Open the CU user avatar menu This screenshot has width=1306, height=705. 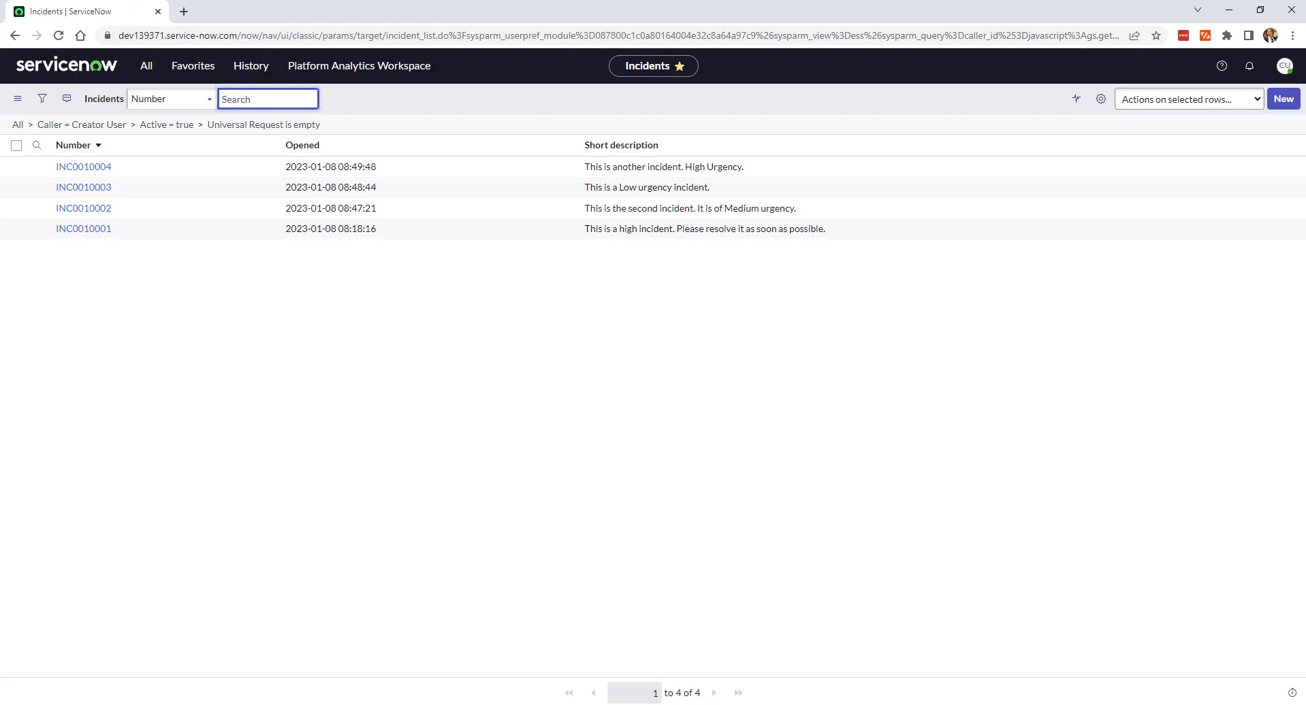click(x=1284, y=66)
